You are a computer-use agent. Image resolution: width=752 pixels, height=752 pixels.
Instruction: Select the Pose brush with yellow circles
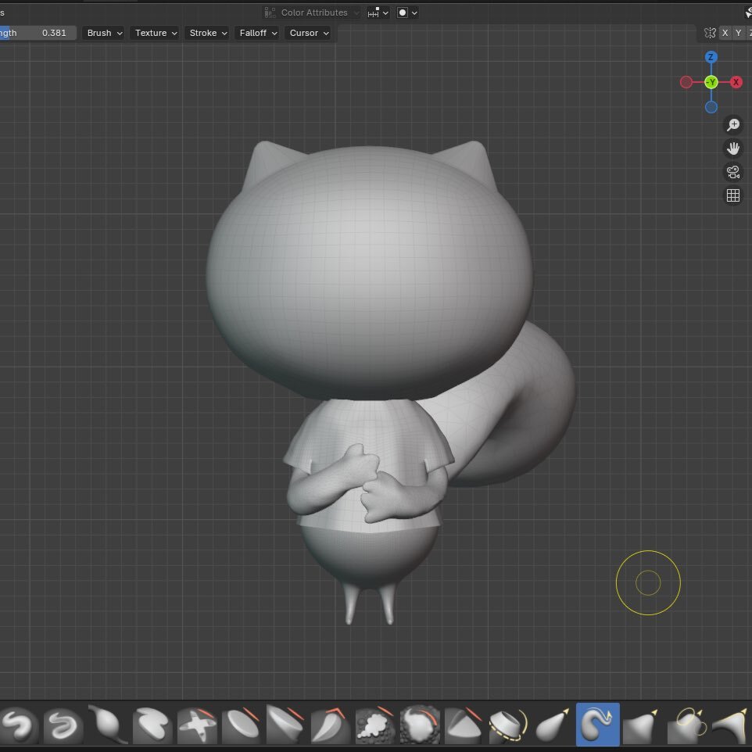[x=687, y=725]
